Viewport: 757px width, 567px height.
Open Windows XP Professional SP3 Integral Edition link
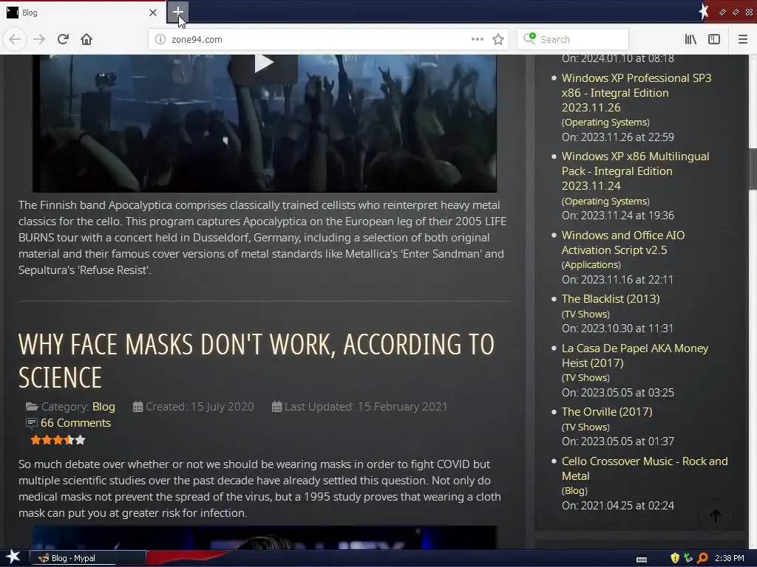coord(637,92)
